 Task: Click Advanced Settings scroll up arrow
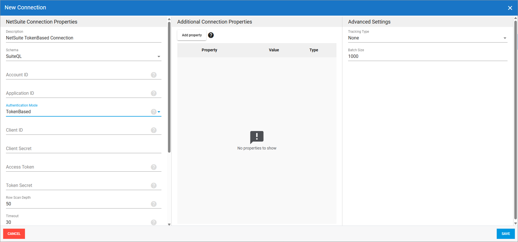(515, 18)
